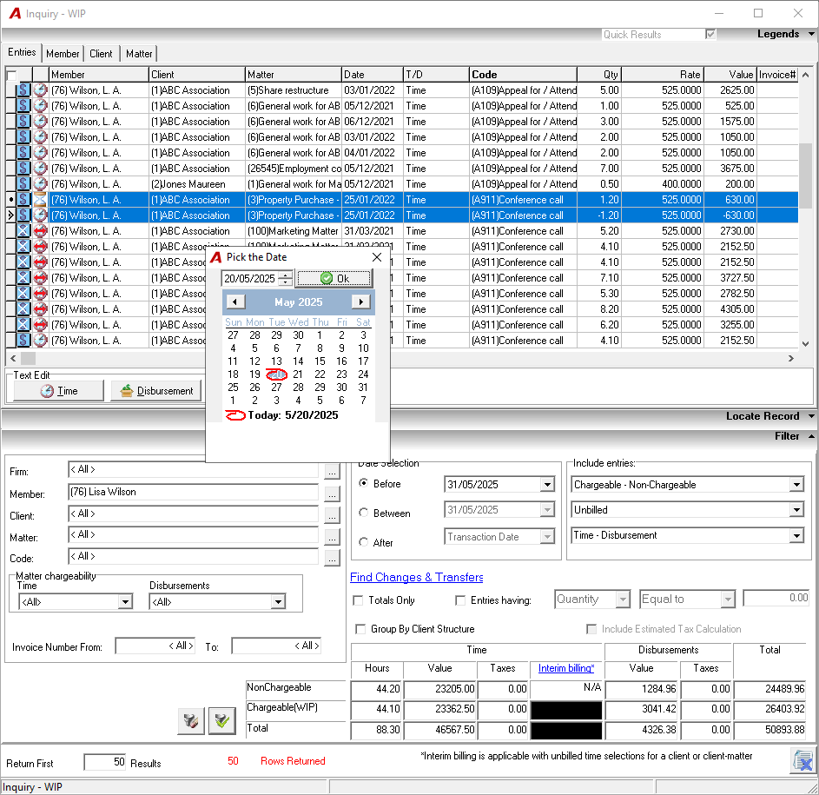Click the red arrow icon in the 3727.50 row

coord(40,278)
